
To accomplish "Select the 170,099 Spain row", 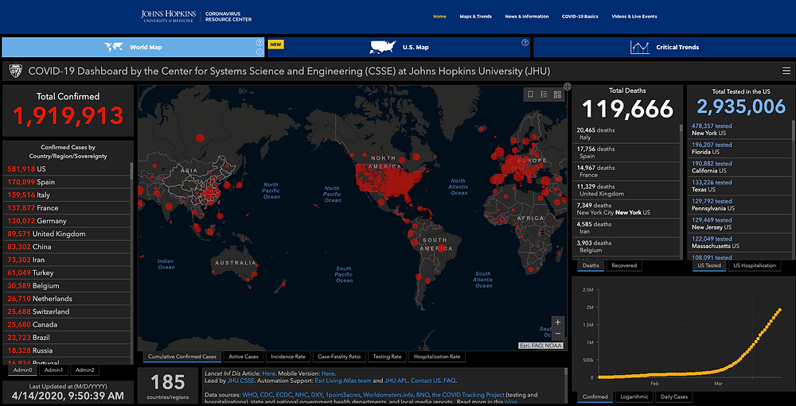I will pyautogui.click(x=67, y=182).
